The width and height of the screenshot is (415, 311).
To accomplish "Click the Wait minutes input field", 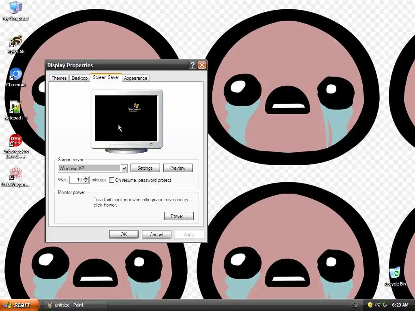I will [76, 180].
